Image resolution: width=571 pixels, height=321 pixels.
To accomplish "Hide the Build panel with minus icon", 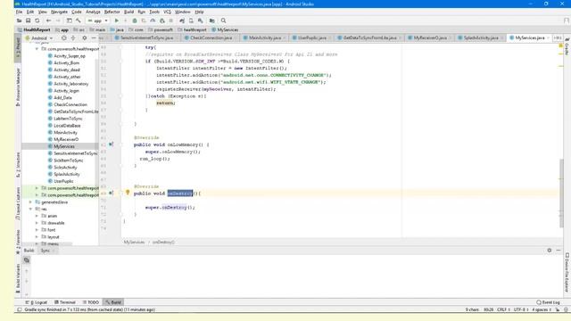I will pos(559,251).
